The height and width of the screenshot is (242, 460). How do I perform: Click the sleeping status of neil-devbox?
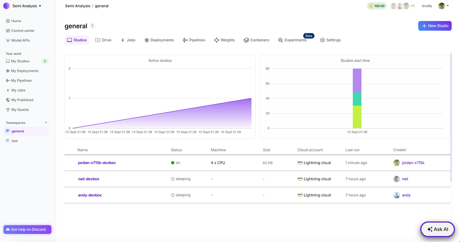pos(181,179)
